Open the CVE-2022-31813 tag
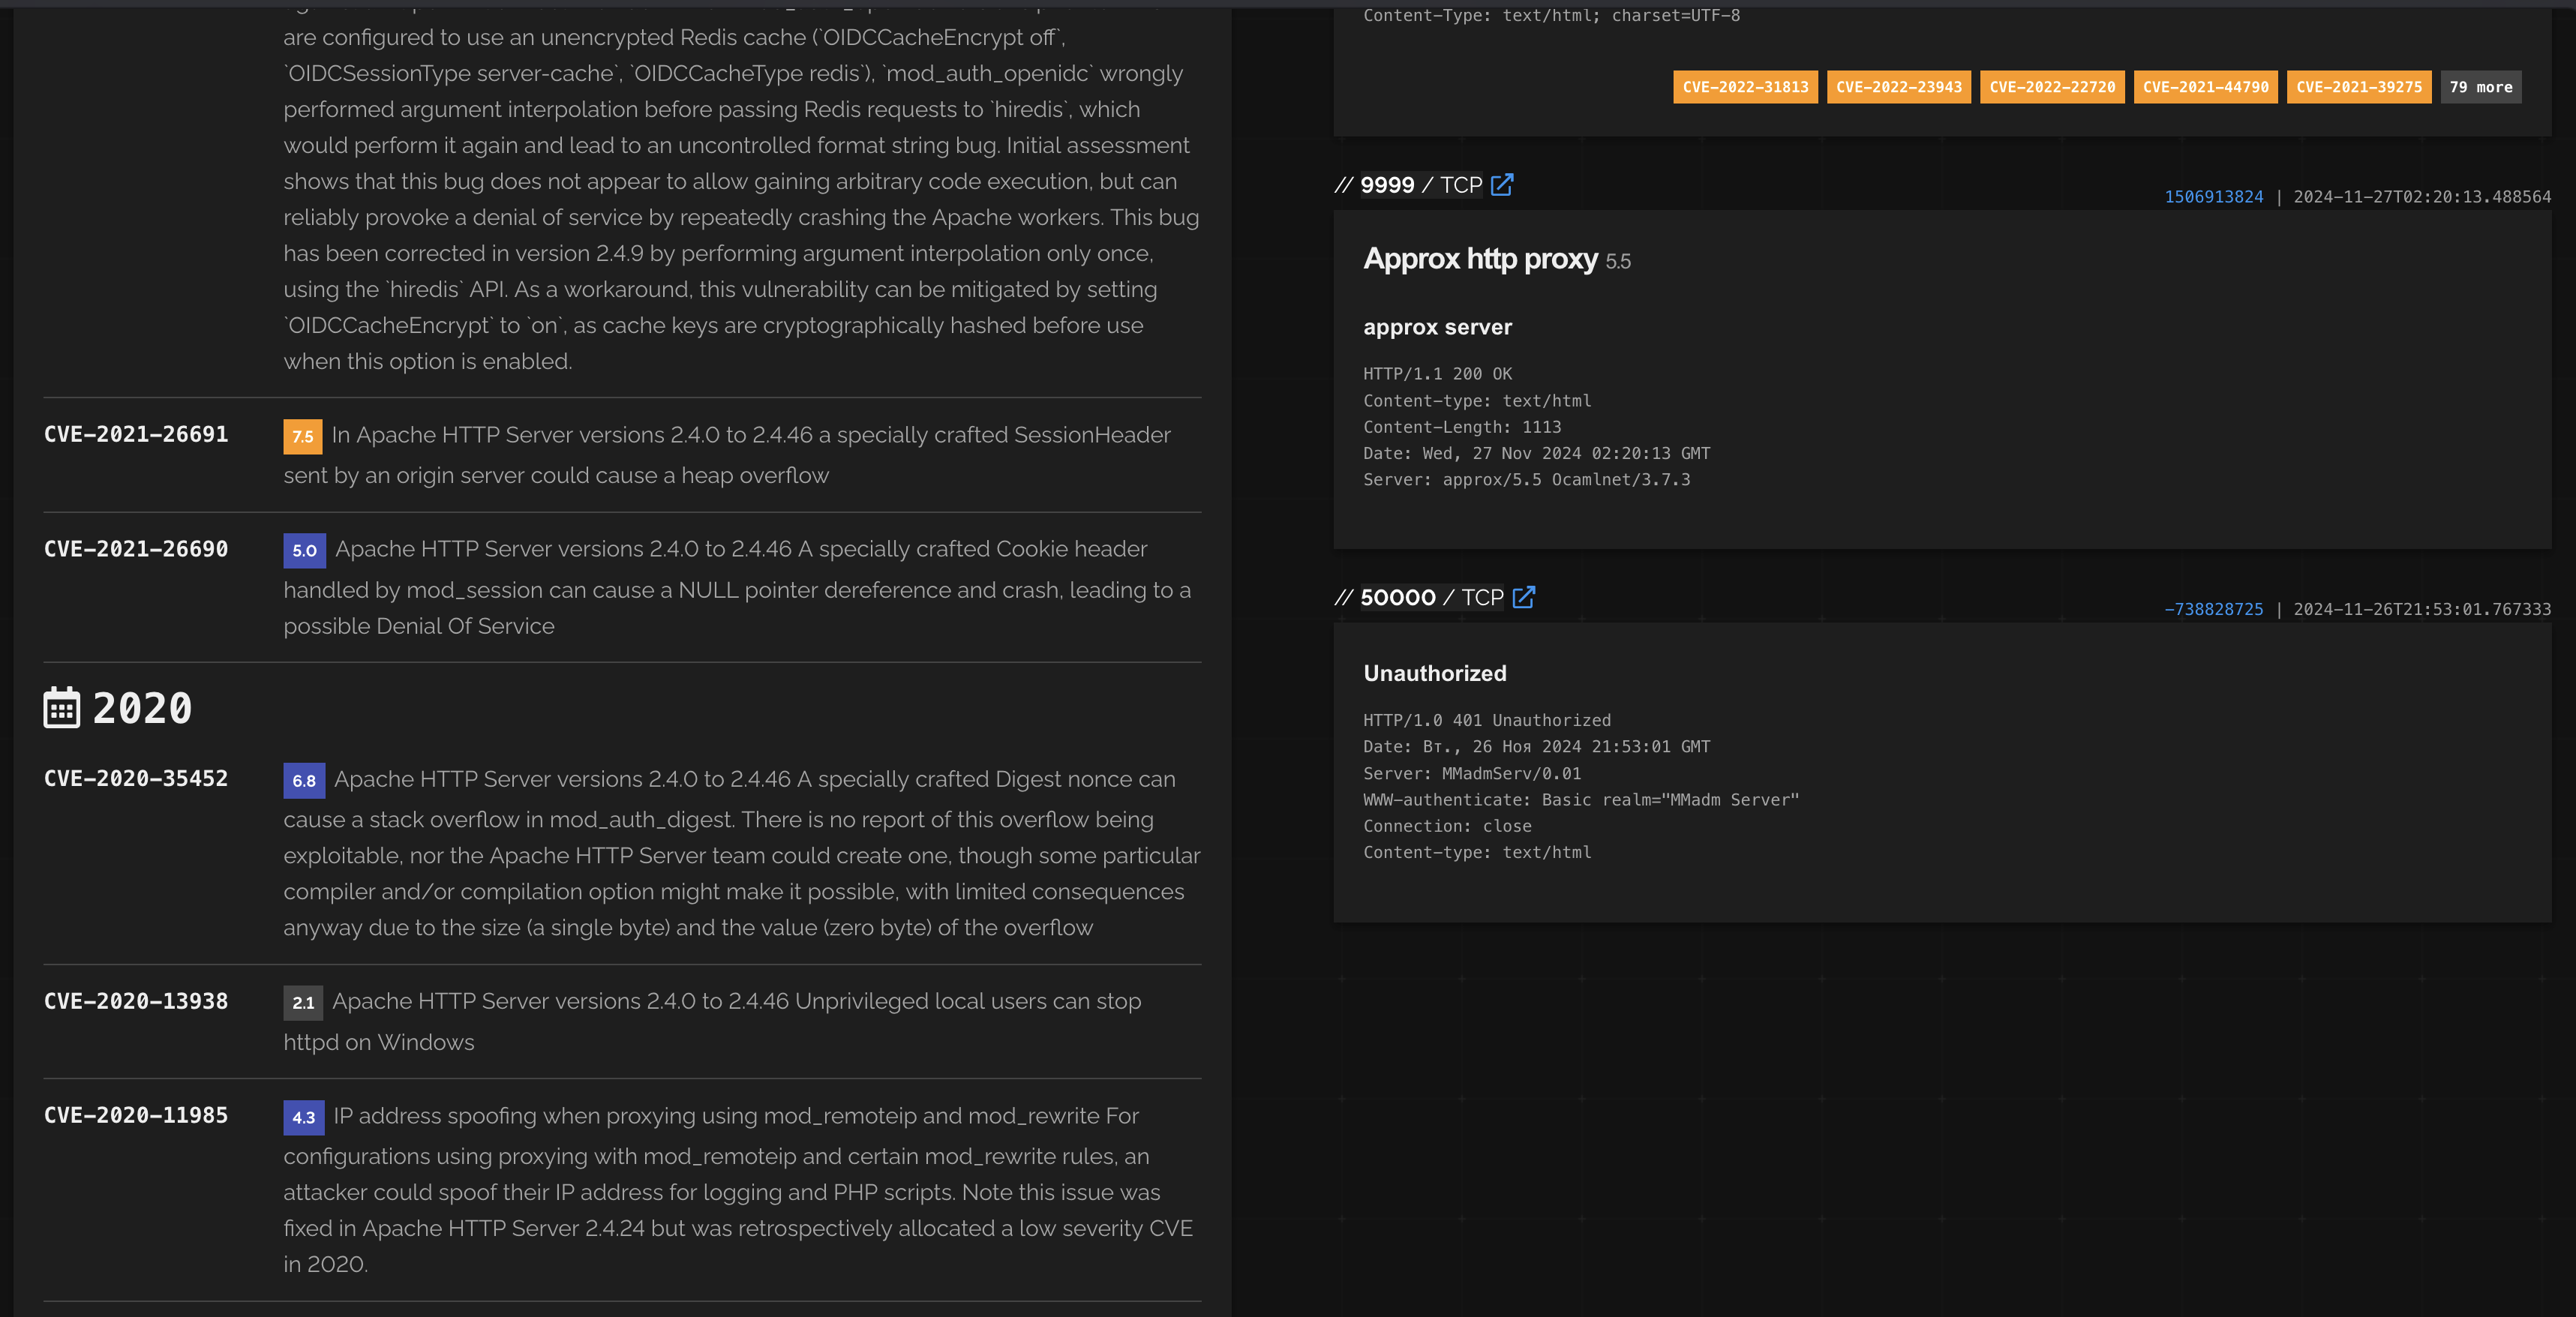Viewport: 2576px width, 1317px height. click(1745, 87)
